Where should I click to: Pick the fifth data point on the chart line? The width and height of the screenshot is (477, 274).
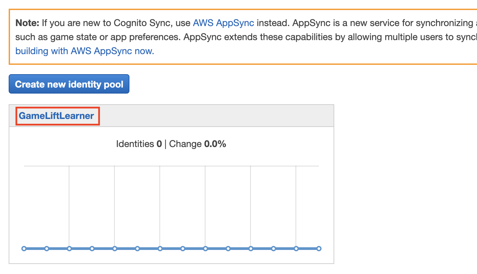(115, 249)
